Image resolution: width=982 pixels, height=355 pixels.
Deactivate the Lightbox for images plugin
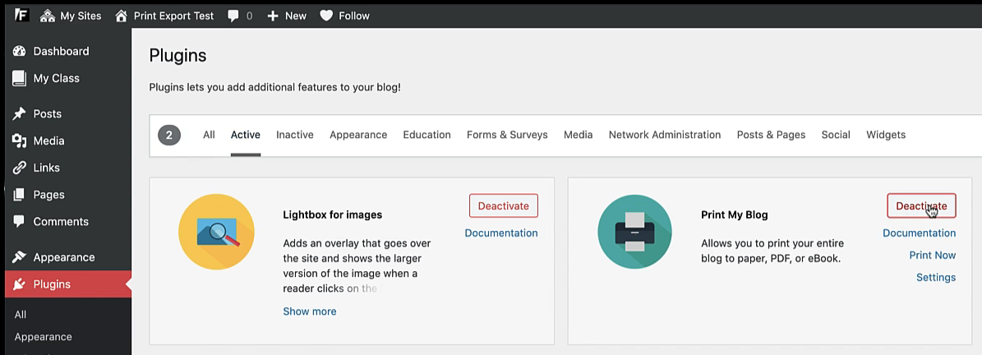click(504, 205)
